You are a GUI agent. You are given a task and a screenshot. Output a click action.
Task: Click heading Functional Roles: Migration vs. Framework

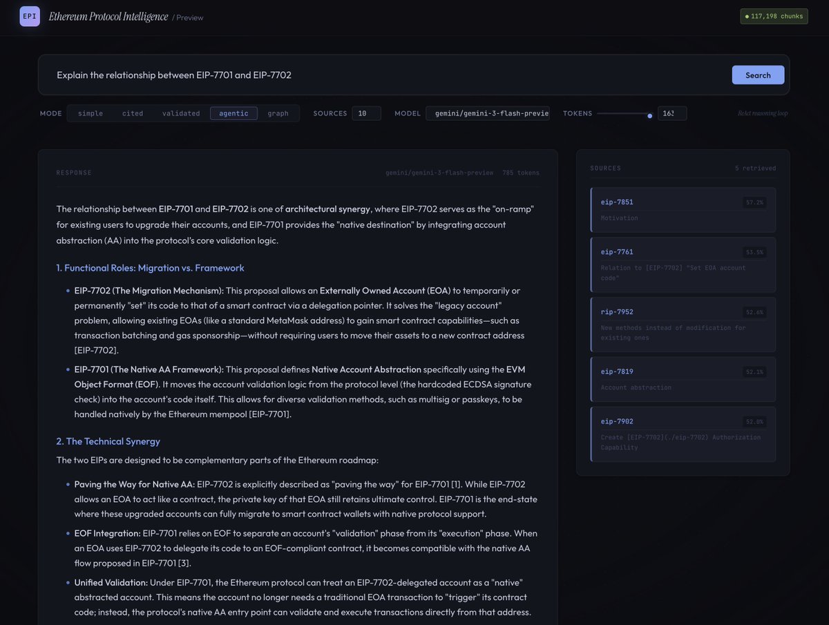click(x=150, y=268)
